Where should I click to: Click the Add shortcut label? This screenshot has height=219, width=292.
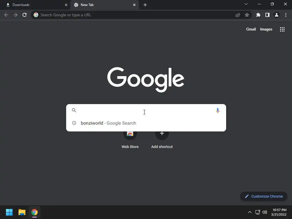(162, 147)
